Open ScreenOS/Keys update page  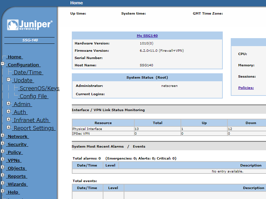pos(39,88)
